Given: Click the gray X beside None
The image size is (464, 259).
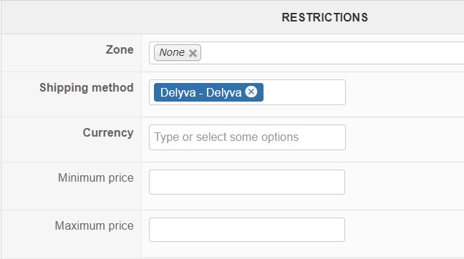Looking at the screenshot, I should pos(193,53).
